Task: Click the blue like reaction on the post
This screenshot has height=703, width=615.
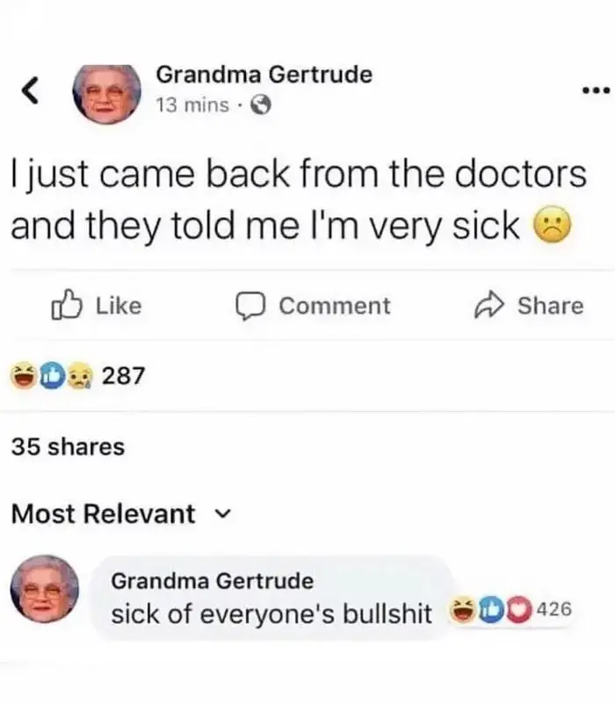Action: coord(52,376)
